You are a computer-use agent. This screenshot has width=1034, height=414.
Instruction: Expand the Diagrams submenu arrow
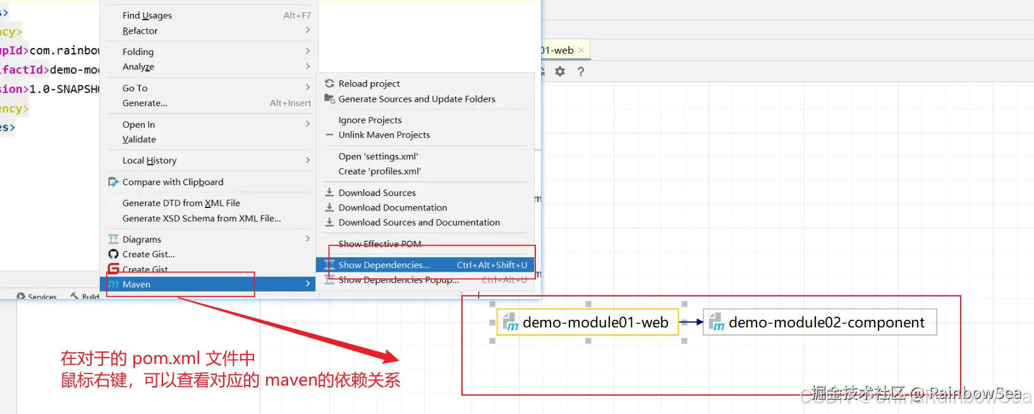pyautogui.click(x=308, y=239)
